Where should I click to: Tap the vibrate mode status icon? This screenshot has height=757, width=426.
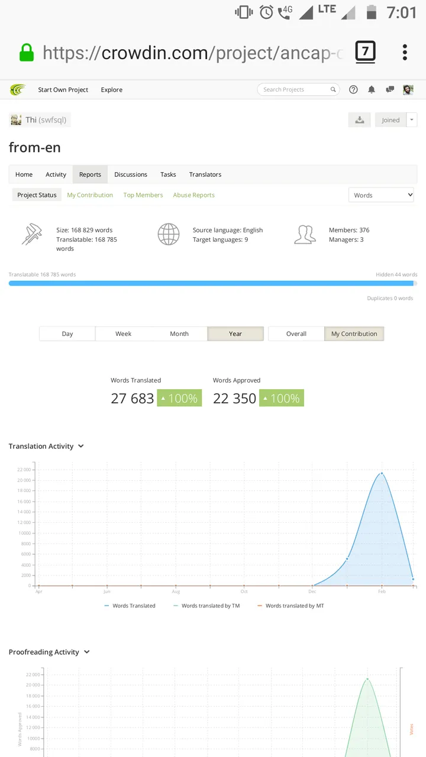pos(244,12)
